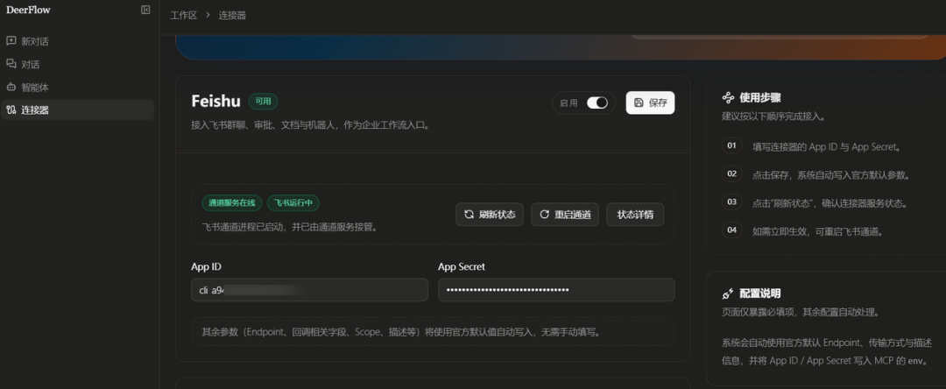Click the DeerFlow logo text

pos(28,10)
